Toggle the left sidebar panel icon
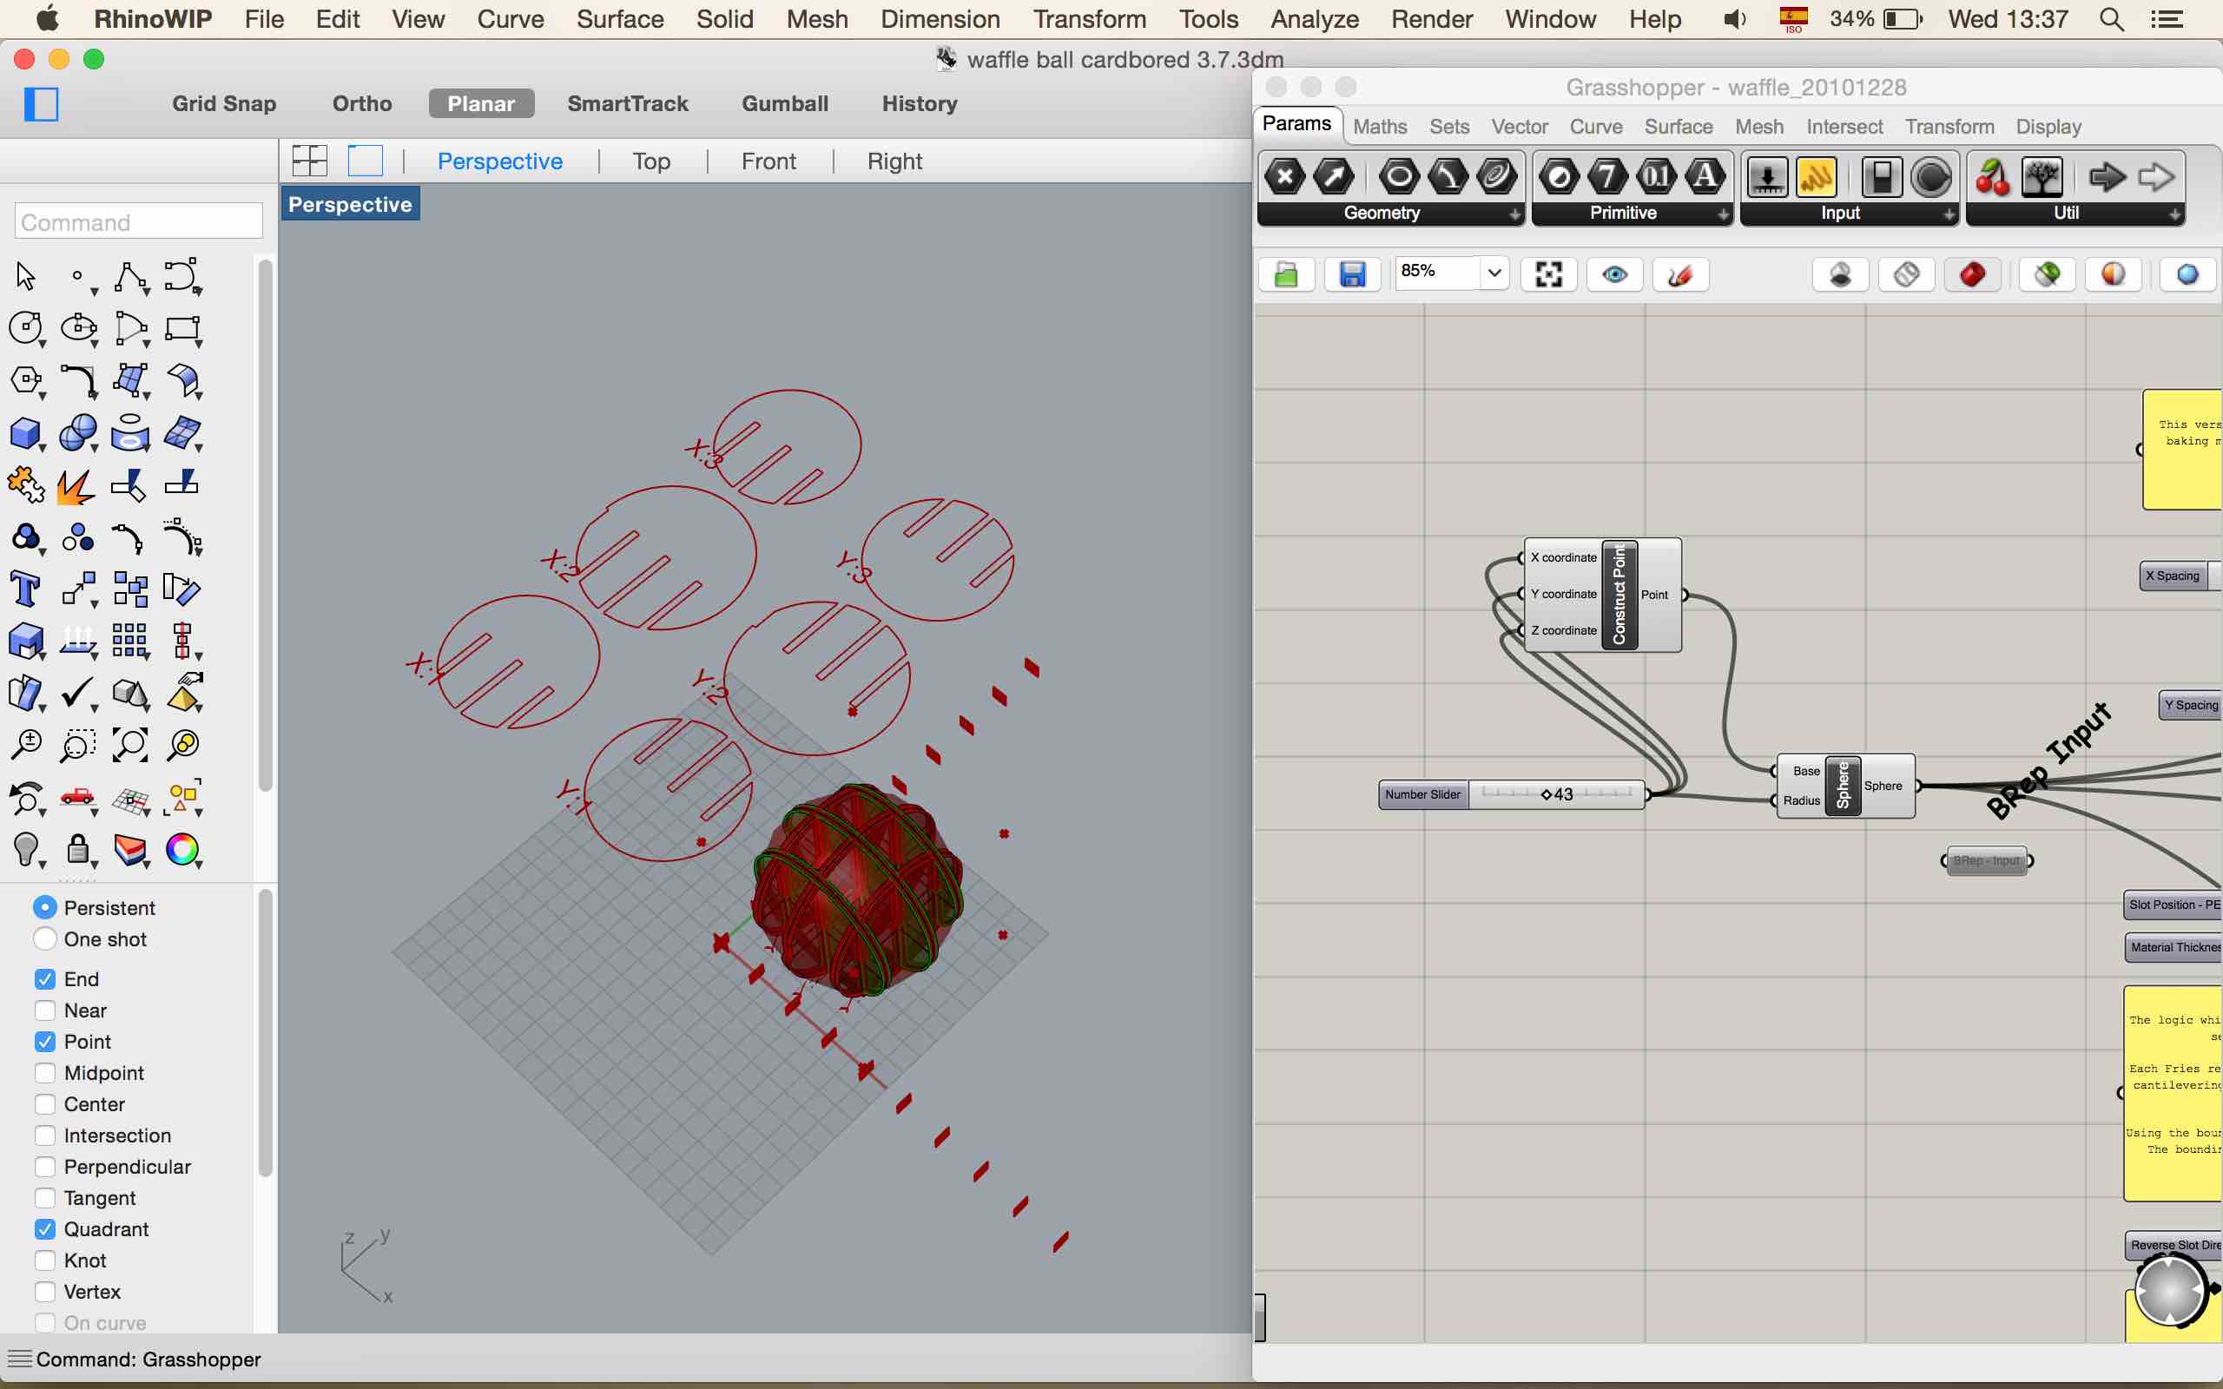This screenshot has height=1389, width=2223. (x=42, y=104)
